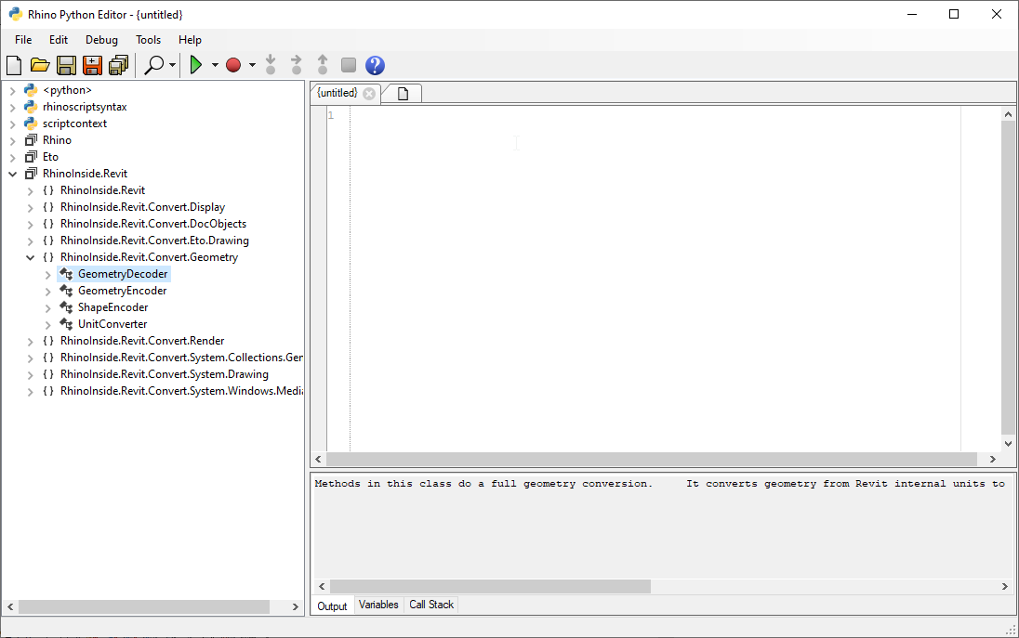Expand the rhinoscriptsyntax module node
This screenshot has width=1019, height=638.
[13, 107]
